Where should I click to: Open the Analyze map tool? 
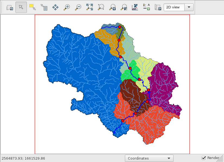pyautogui.click(x=135, y=7)
